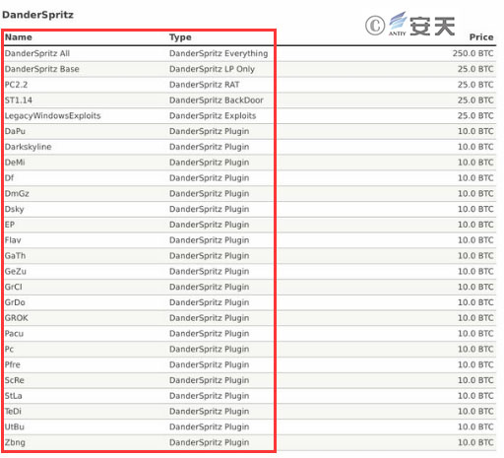504x458 pixels.
Task: Click the Flav plugin name
Action: [x=13, y=240]
